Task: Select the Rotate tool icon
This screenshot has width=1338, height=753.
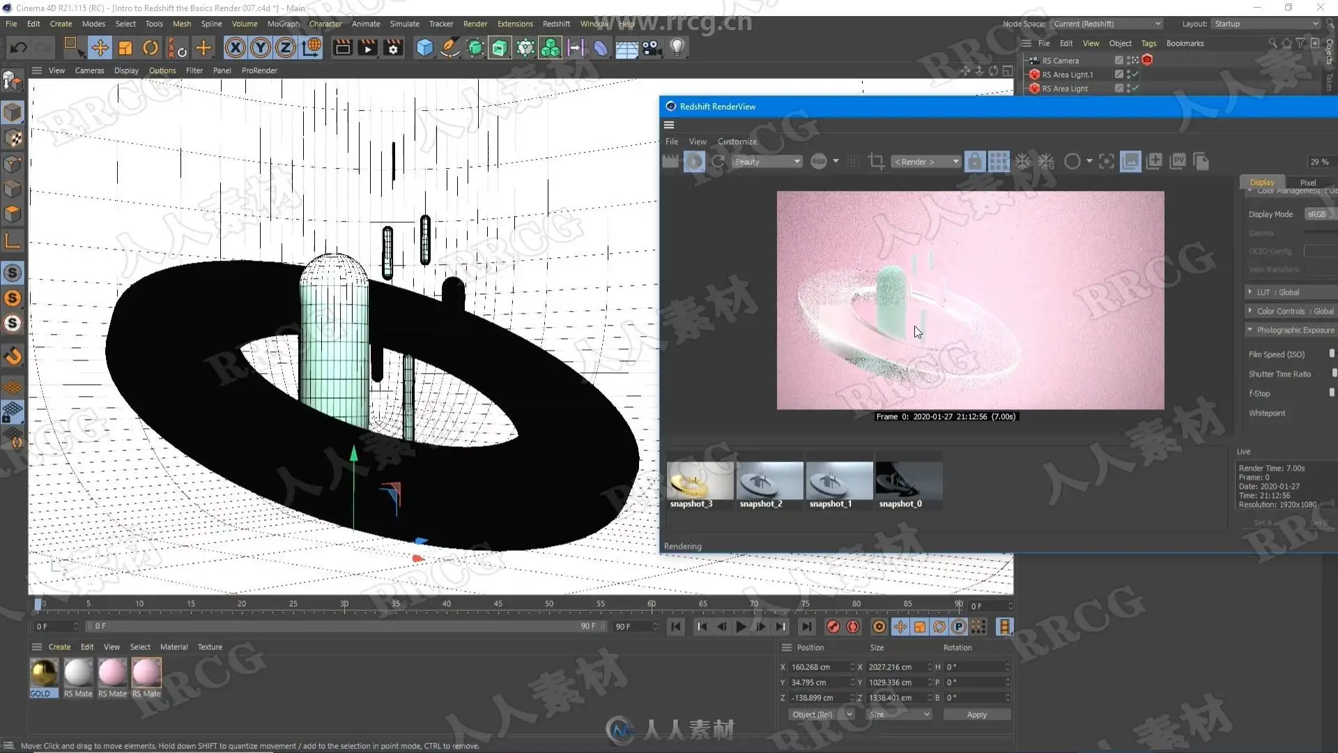Action: point(150,47)
